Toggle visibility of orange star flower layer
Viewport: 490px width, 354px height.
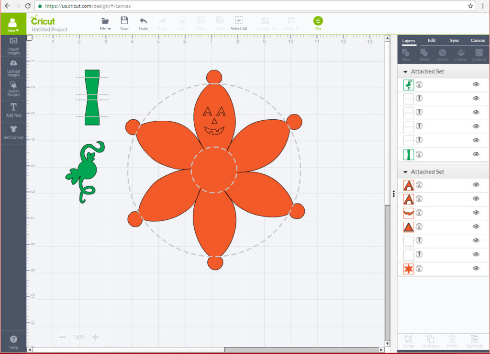coord(476,268)
